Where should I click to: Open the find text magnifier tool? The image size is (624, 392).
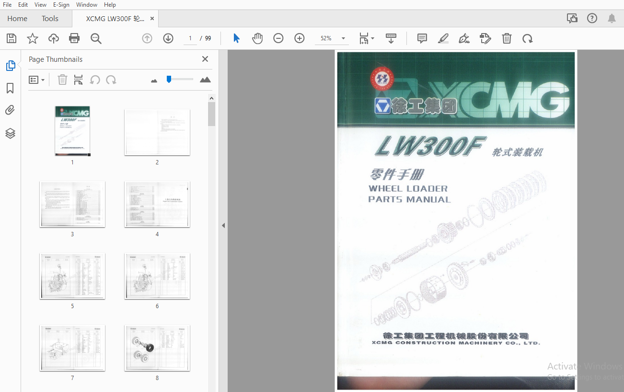96,38
